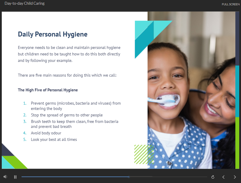The image size is (241, 183).
Task: Click 'There are five main reasons' sentence
Action: tap(67, 75)
